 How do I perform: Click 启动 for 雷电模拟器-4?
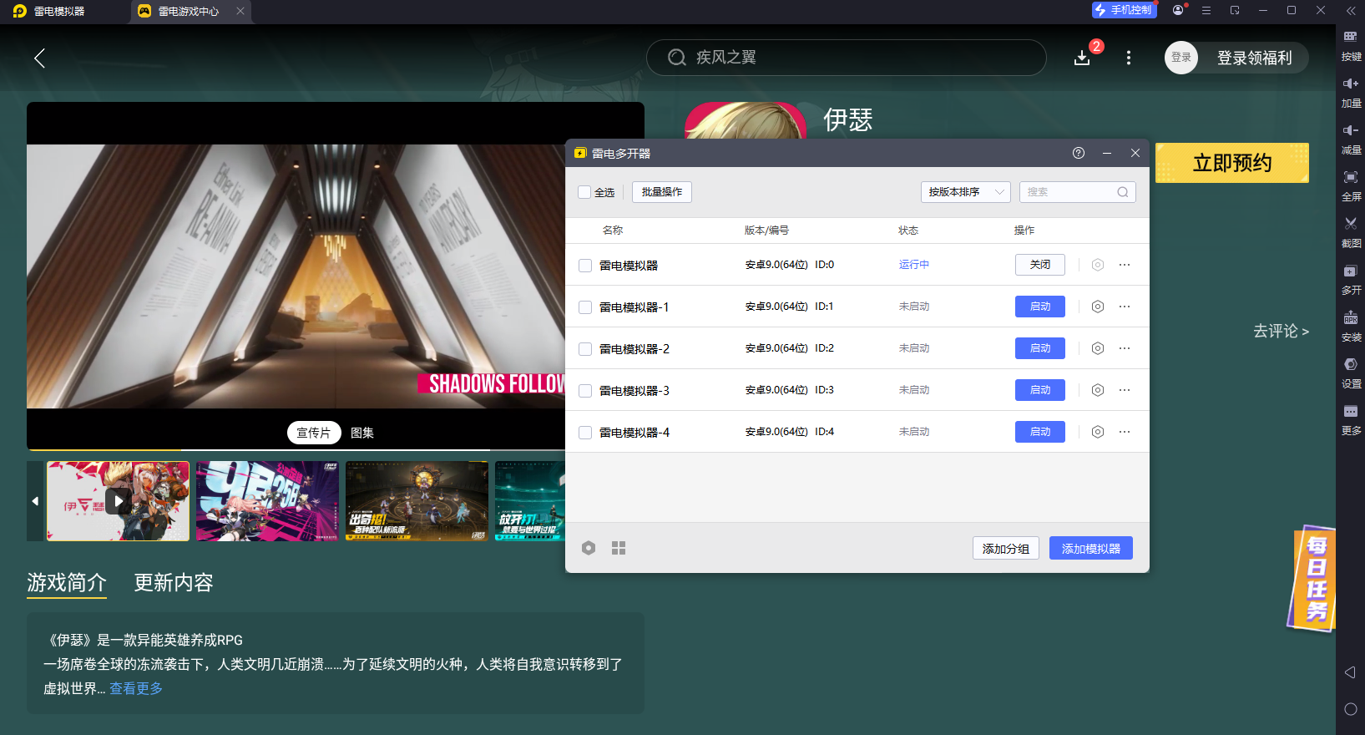[1040, 432]
